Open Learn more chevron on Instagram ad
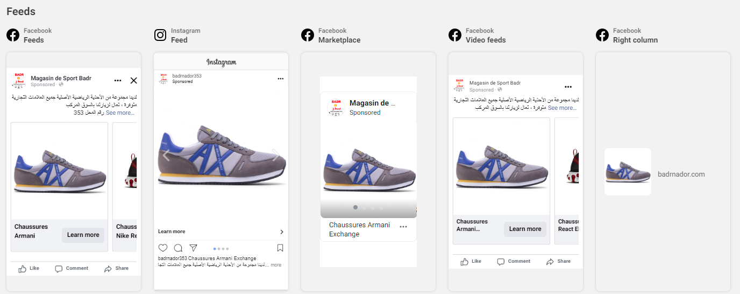This screenshot has width=740, height=294. click(282, 232)
